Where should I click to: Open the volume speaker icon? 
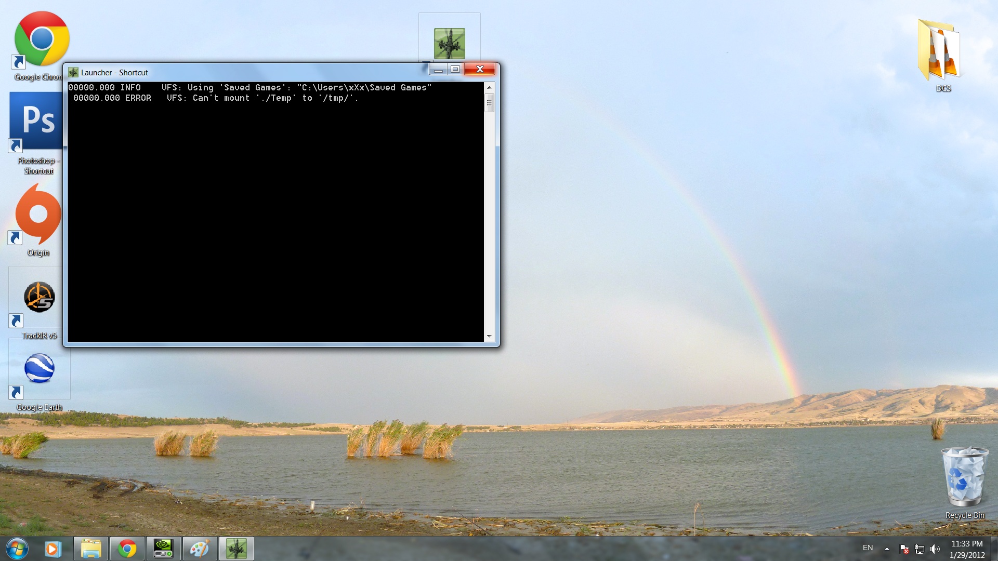pyautogui.click(x=935, y=549)
